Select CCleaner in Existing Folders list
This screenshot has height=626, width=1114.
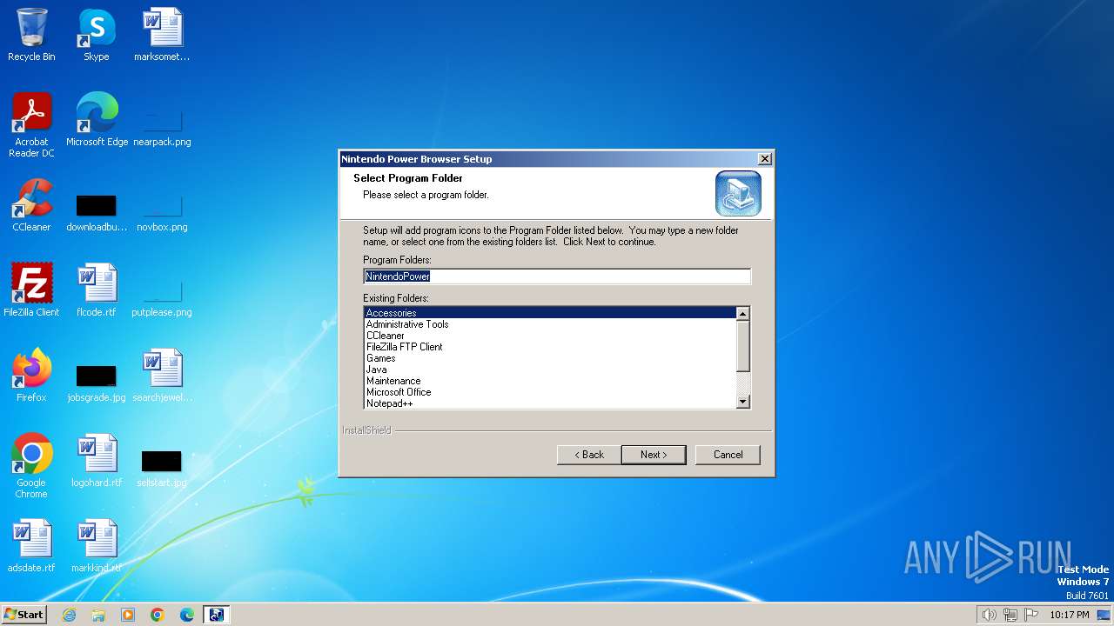pos(550,336)
